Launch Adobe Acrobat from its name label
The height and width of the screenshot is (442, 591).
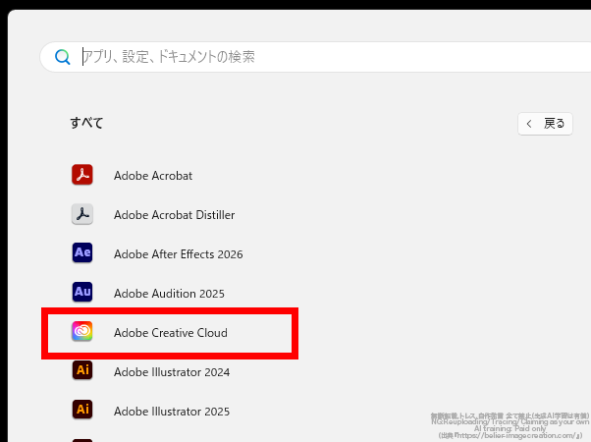153,176
